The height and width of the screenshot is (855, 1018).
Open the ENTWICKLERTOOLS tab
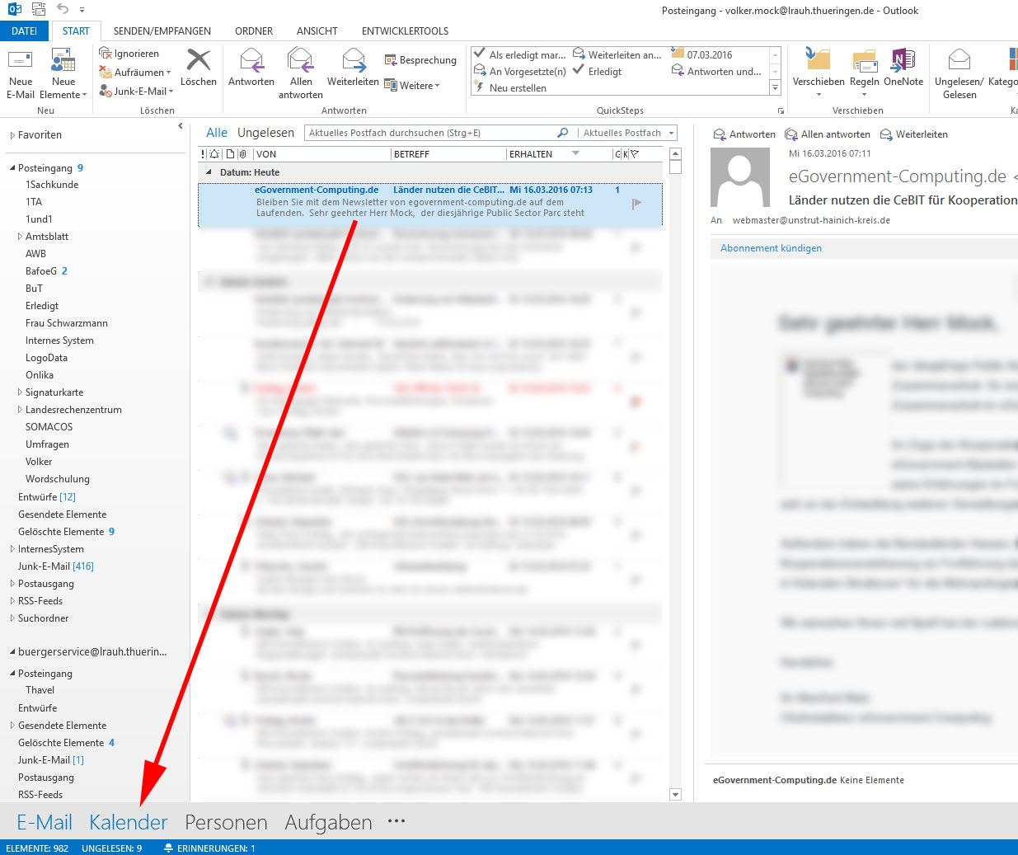point(406,31)
